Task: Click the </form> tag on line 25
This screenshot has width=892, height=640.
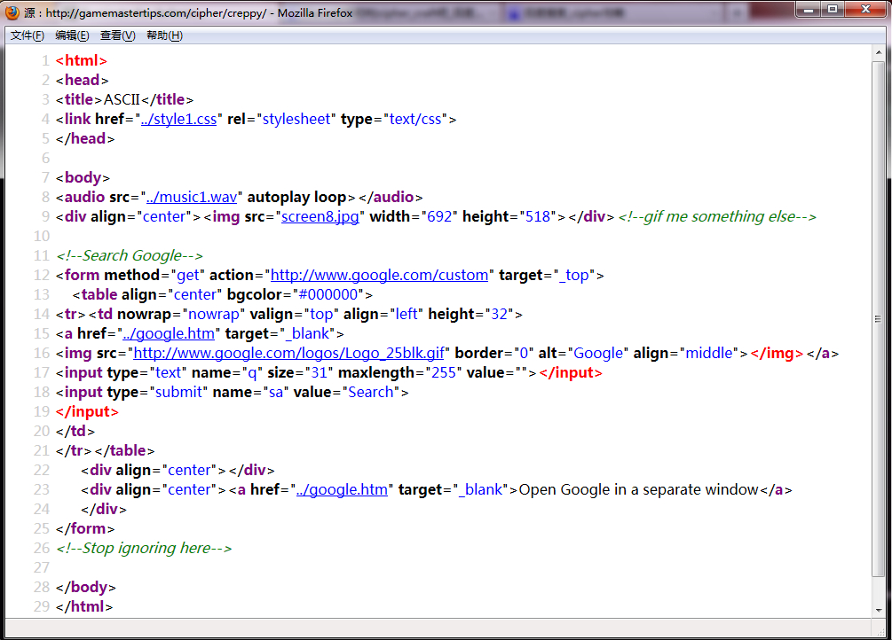Action: coord(85,528)
